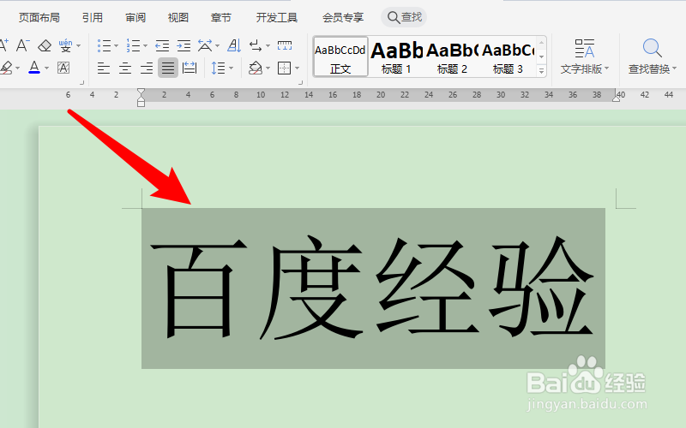Switch to the 审阅 tab

pyautogui.click(x=135, y=17)
